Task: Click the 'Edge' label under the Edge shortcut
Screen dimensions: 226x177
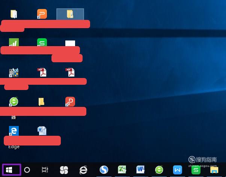Action: tap(14, 147)
